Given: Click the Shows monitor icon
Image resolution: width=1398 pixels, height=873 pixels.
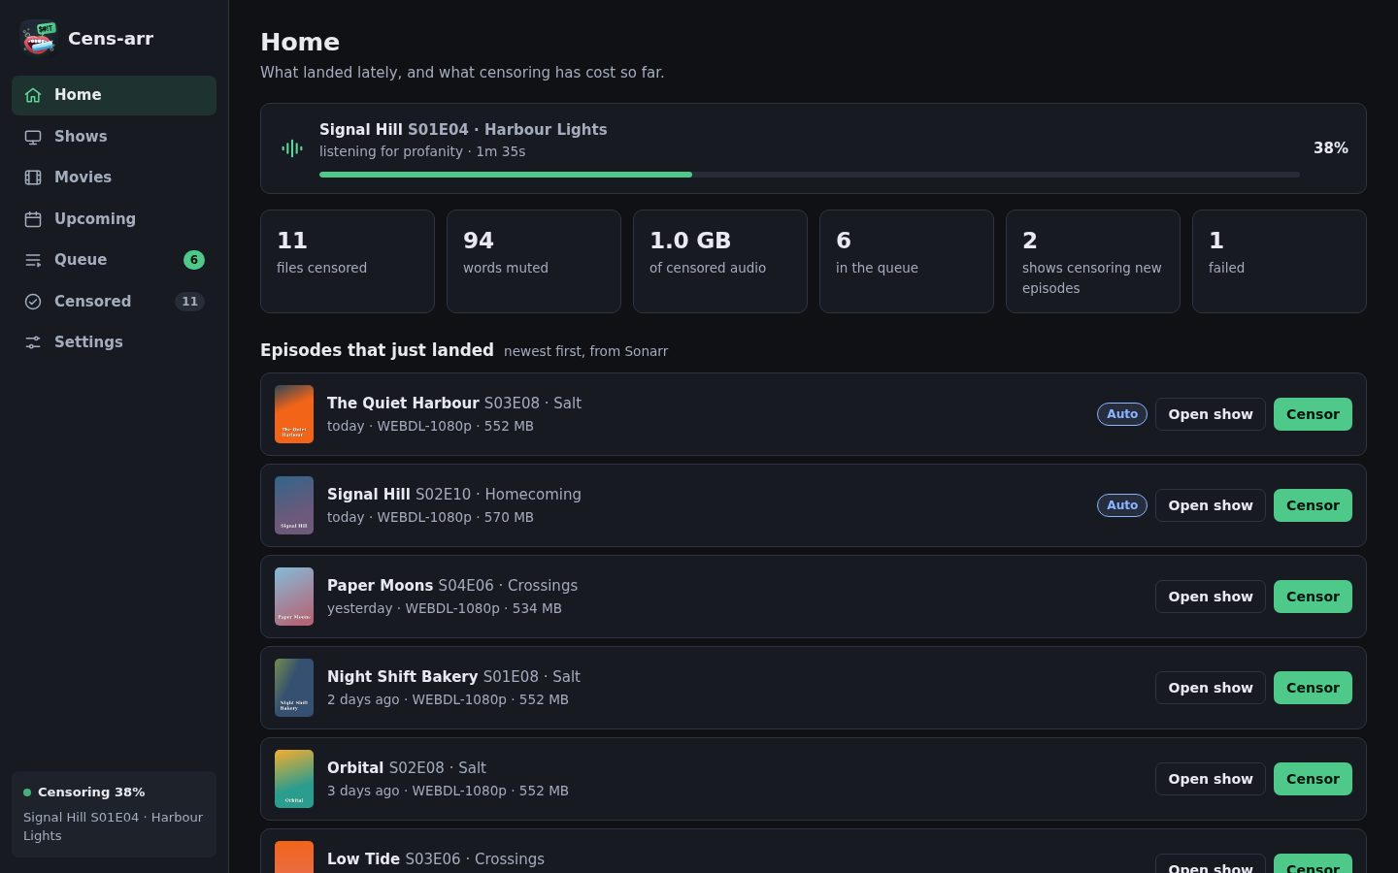Looking at the screenshot, I should click(33, 137).
